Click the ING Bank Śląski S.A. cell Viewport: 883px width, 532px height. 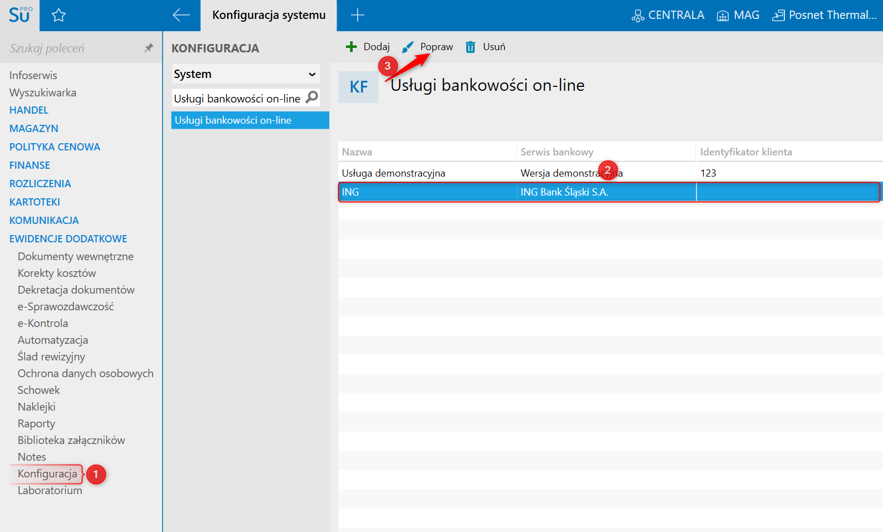pos(607,192)
